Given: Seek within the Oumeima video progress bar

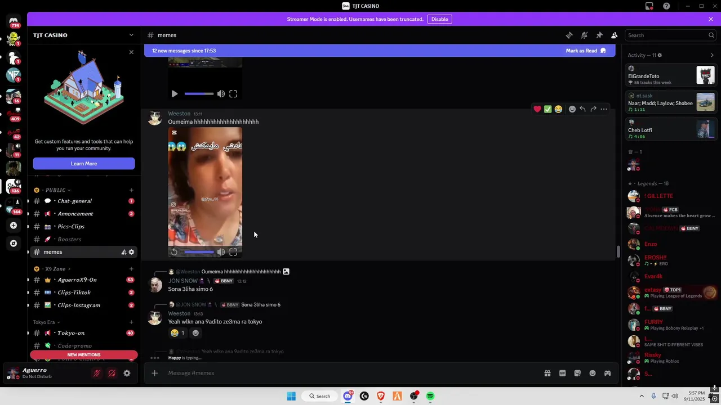Looking at the screenshot, I should (x=199, y=252).
